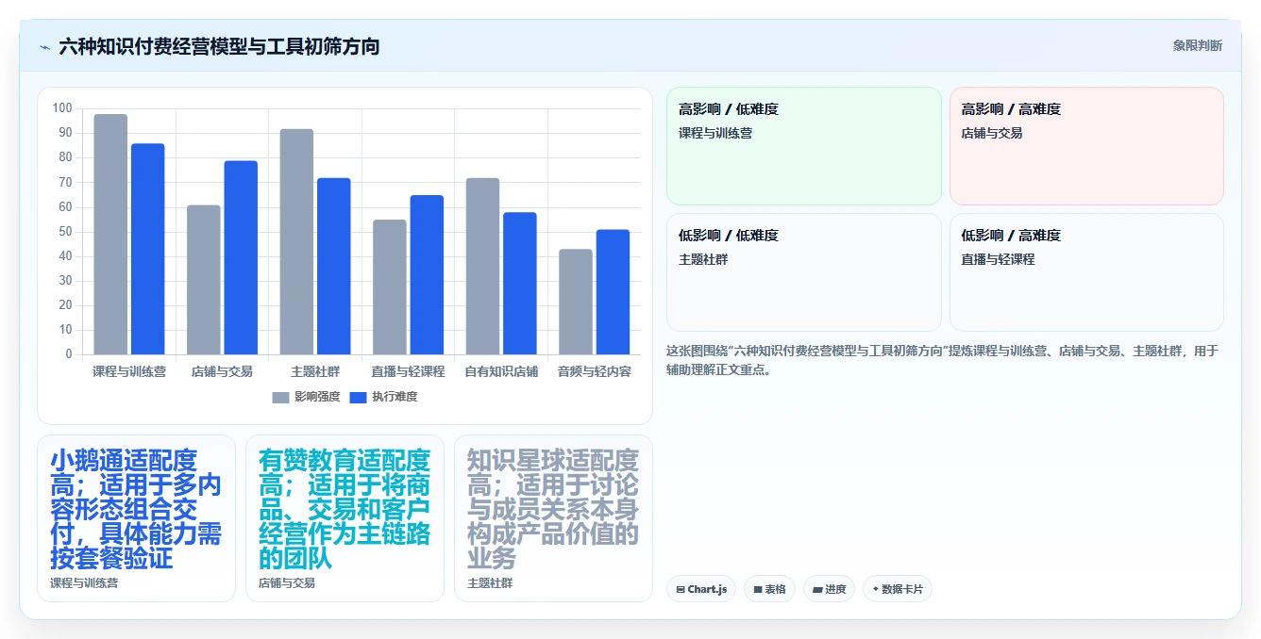This screenshot has width=1261, height=639.
Task: Click the 店铺与交易 x-axis label under the chart
Action: pyautogui.click(x=222, y=371)
